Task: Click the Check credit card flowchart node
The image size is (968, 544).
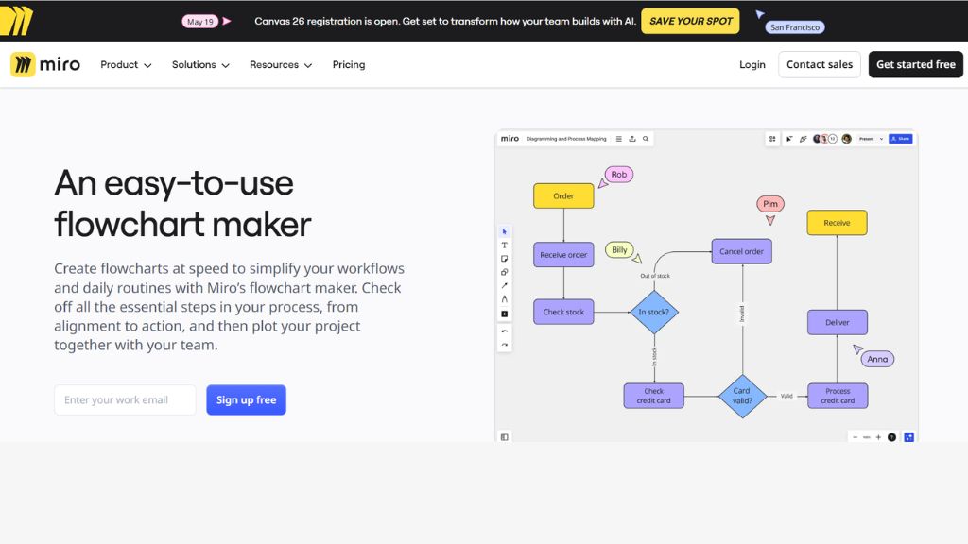Action: click(654, 396)
